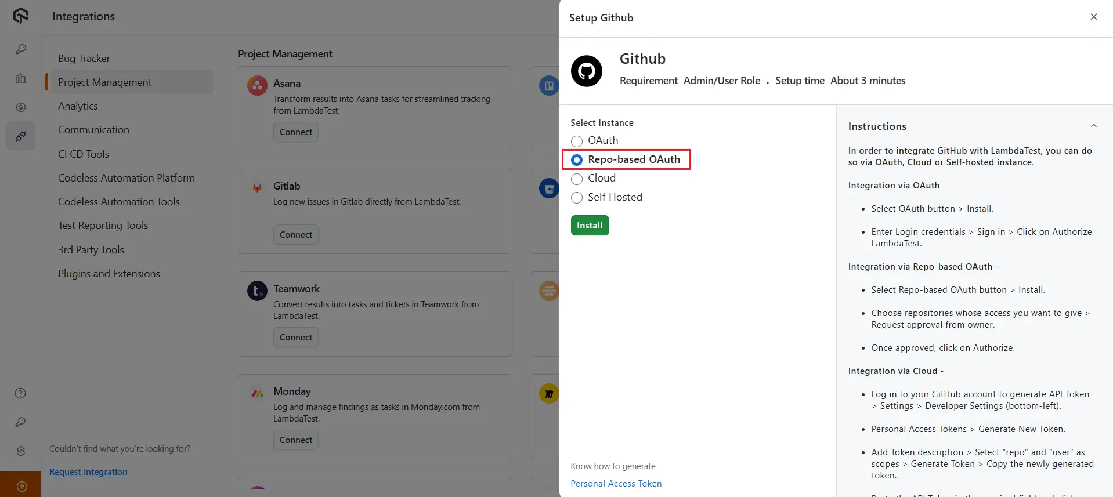
Task: Select the OAuth radio option
Action: tap(577, 141)
